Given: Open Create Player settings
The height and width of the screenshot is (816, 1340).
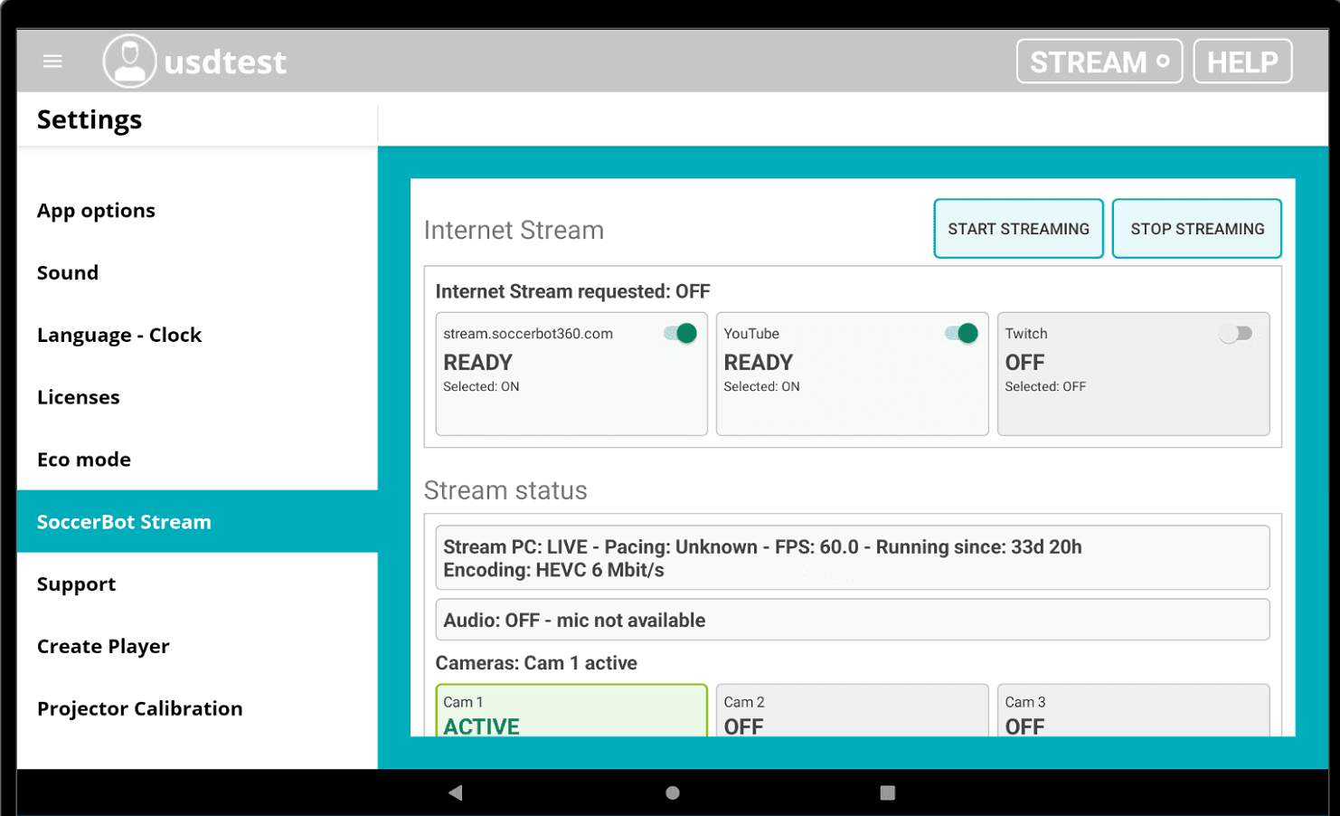Looking at the screenshot, I should coord(197,647).
